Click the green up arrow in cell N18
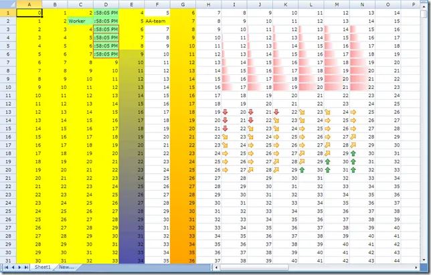The height and width of the screenshot is (275, 431). (353, 153)
